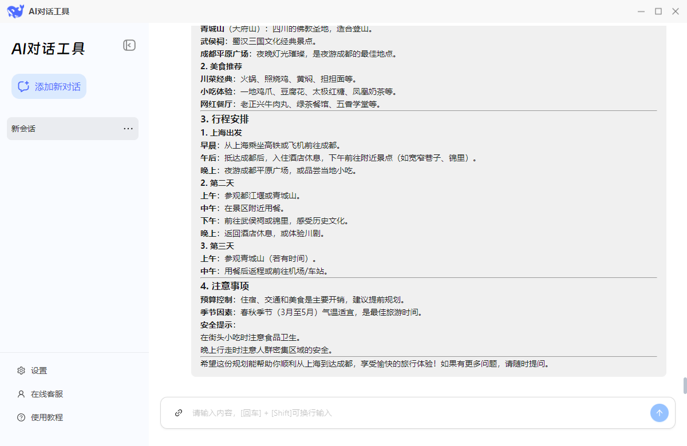Click the line 3. 第三天
Viewport: 687px width, 446px height.
[x=217, y=246]
